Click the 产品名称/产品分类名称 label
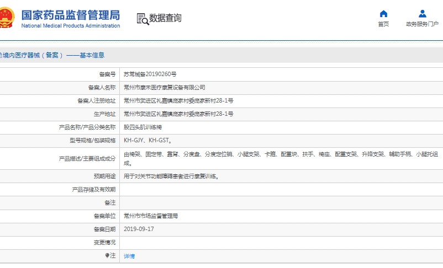Image resolution: width=443 pixels, height=268 pixels. (x=87, y=127)
